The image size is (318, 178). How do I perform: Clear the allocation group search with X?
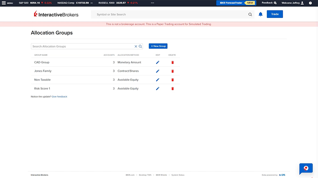136,46
